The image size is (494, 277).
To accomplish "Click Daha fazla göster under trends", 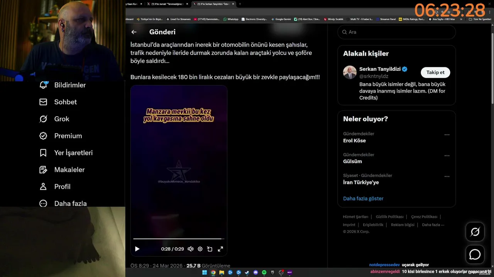I will coord(363,199).
